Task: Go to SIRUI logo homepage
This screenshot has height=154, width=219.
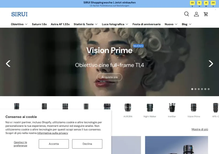Action: coord(19,14)
